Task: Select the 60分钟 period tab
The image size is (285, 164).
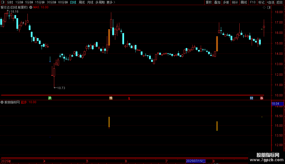Action: click(x=63, y=2)
